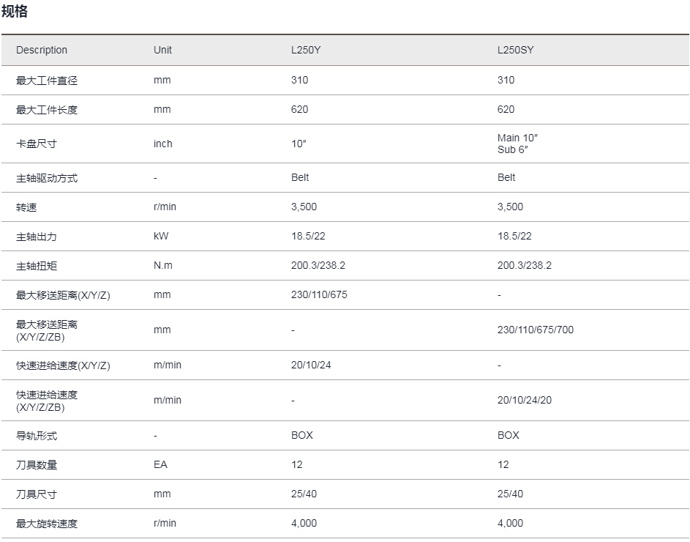Click the L250SY column header
Screen dimensions: 690x542
(515, 50)
